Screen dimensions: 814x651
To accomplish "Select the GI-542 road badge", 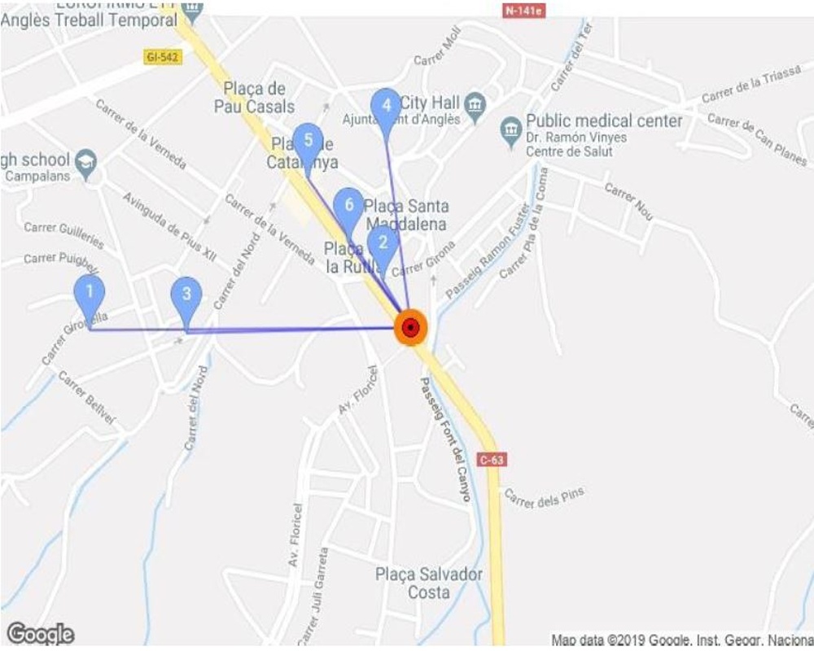I will coord(163,57).
